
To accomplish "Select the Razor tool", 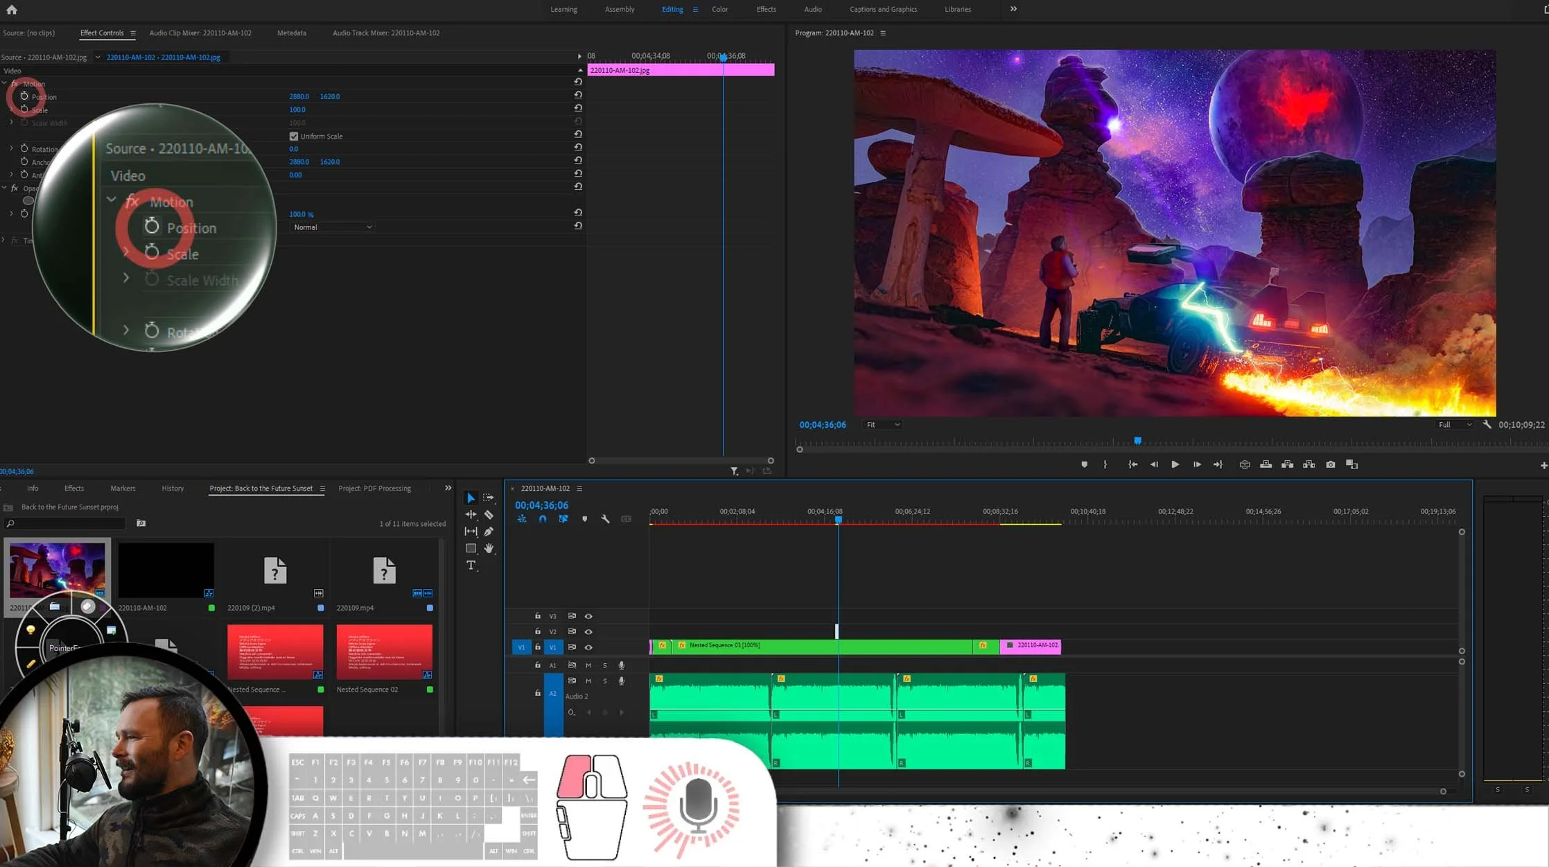I will (489, 515).
